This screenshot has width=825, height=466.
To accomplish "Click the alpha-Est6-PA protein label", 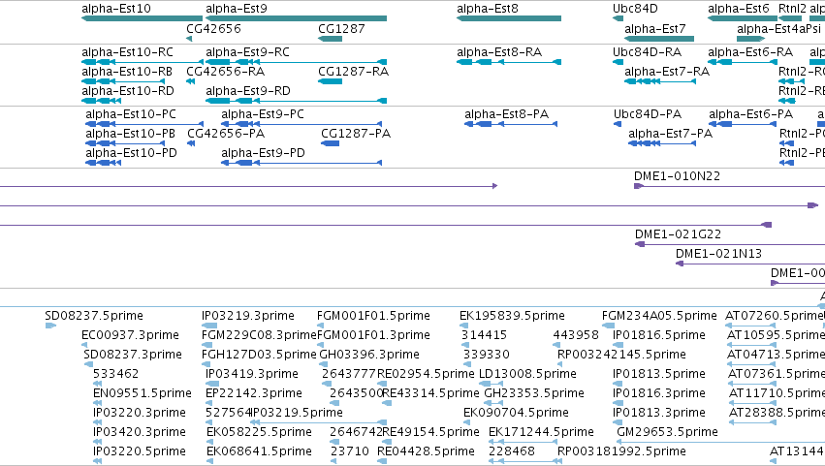I will click(750, 114).
